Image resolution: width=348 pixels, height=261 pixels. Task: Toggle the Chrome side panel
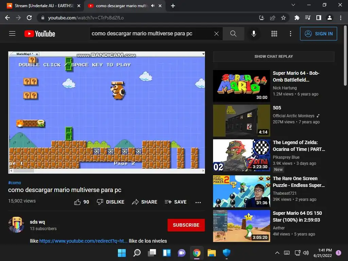point(319,18)
